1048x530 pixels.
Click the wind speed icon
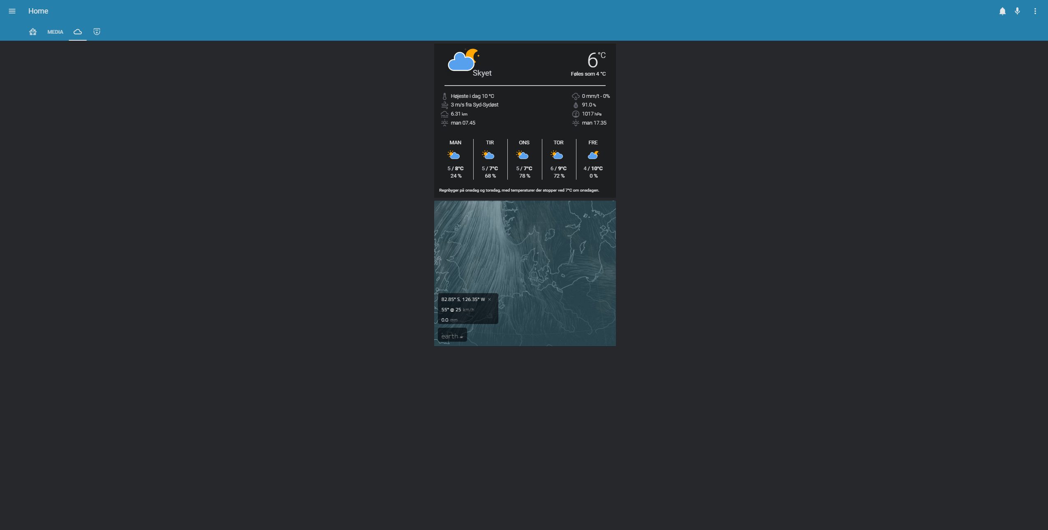444,105
